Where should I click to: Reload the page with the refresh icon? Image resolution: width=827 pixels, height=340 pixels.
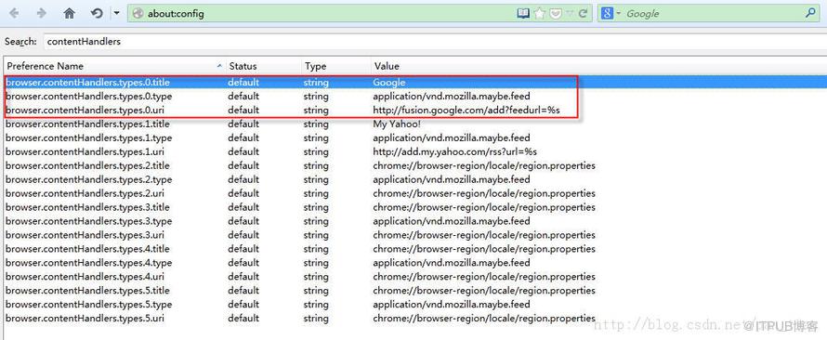[583, 14]
